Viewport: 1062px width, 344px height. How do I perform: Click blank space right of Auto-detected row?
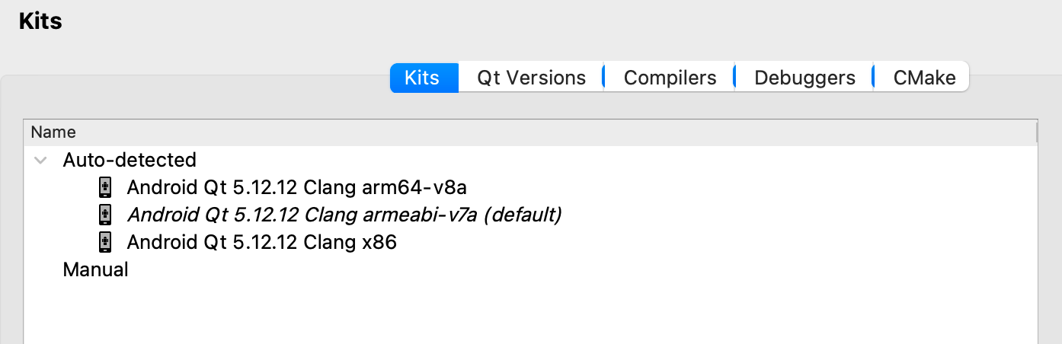tap(617, 160)
